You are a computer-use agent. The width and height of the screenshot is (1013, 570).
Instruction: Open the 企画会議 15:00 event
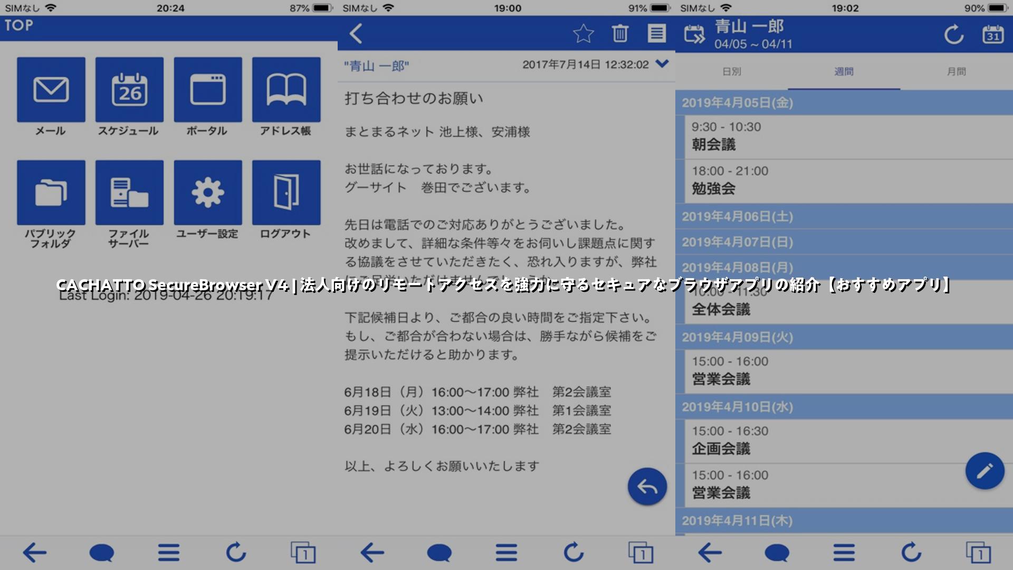coord(849,441)
